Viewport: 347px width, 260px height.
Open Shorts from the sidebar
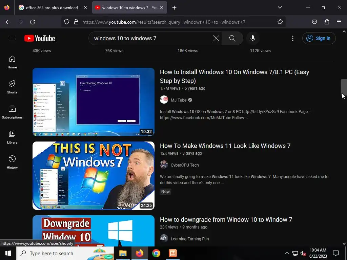[x=12, y=87]
